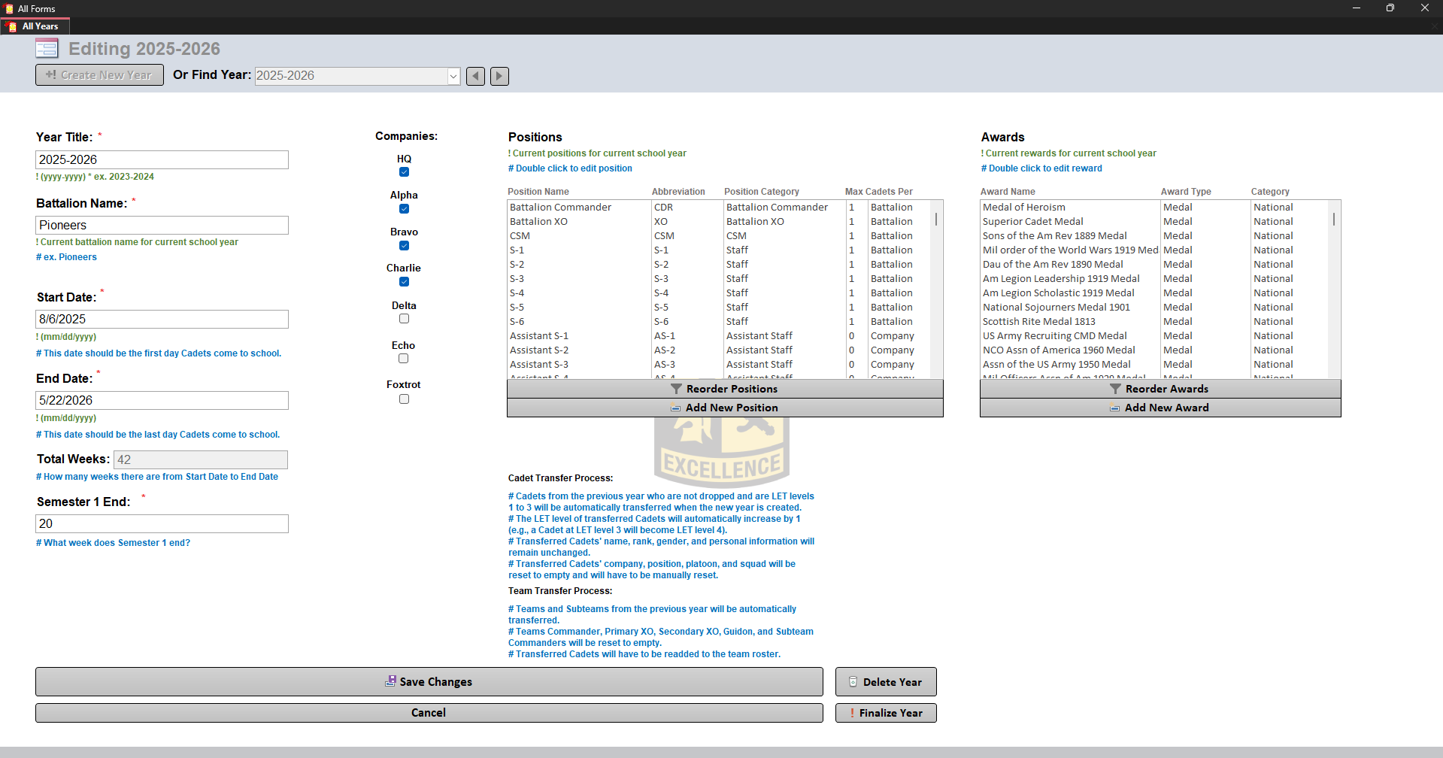Select the Assistant S-1 position
Viewport: 1443px width, 758px height.
(x=539, y=336)
